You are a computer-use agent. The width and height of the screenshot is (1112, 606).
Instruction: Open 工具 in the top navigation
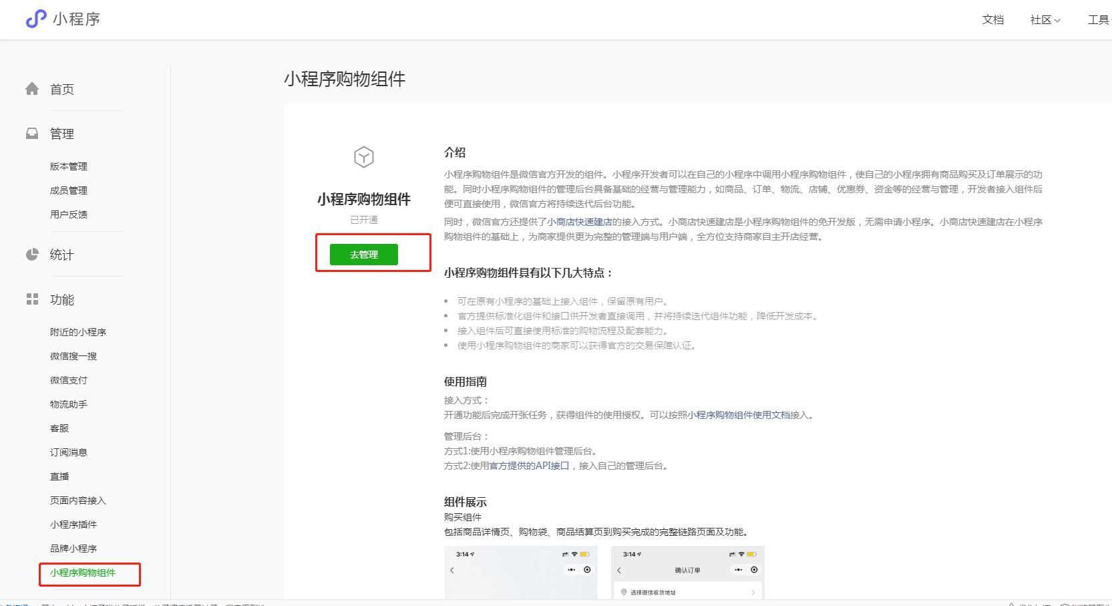click(x=1099, y=19)
